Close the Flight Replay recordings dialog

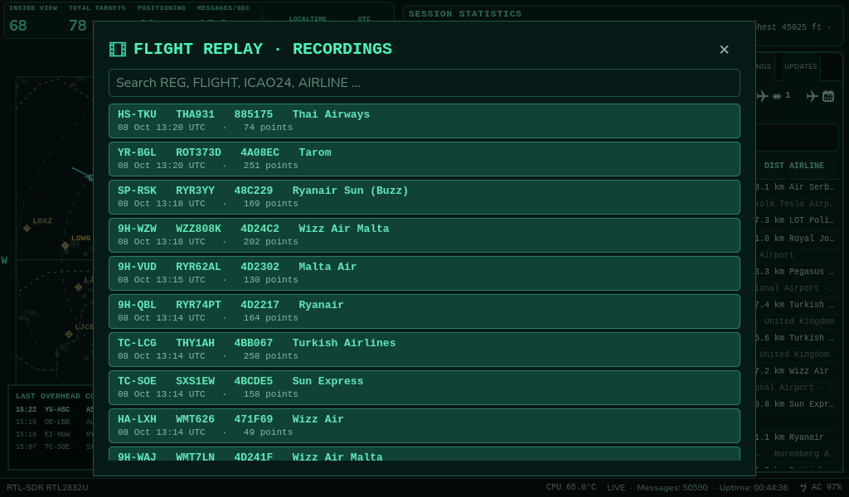[724, 49]
